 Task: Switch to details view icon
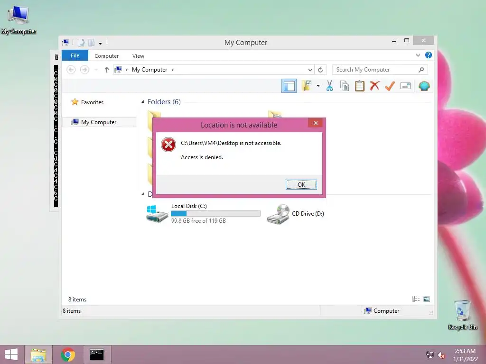416,299
